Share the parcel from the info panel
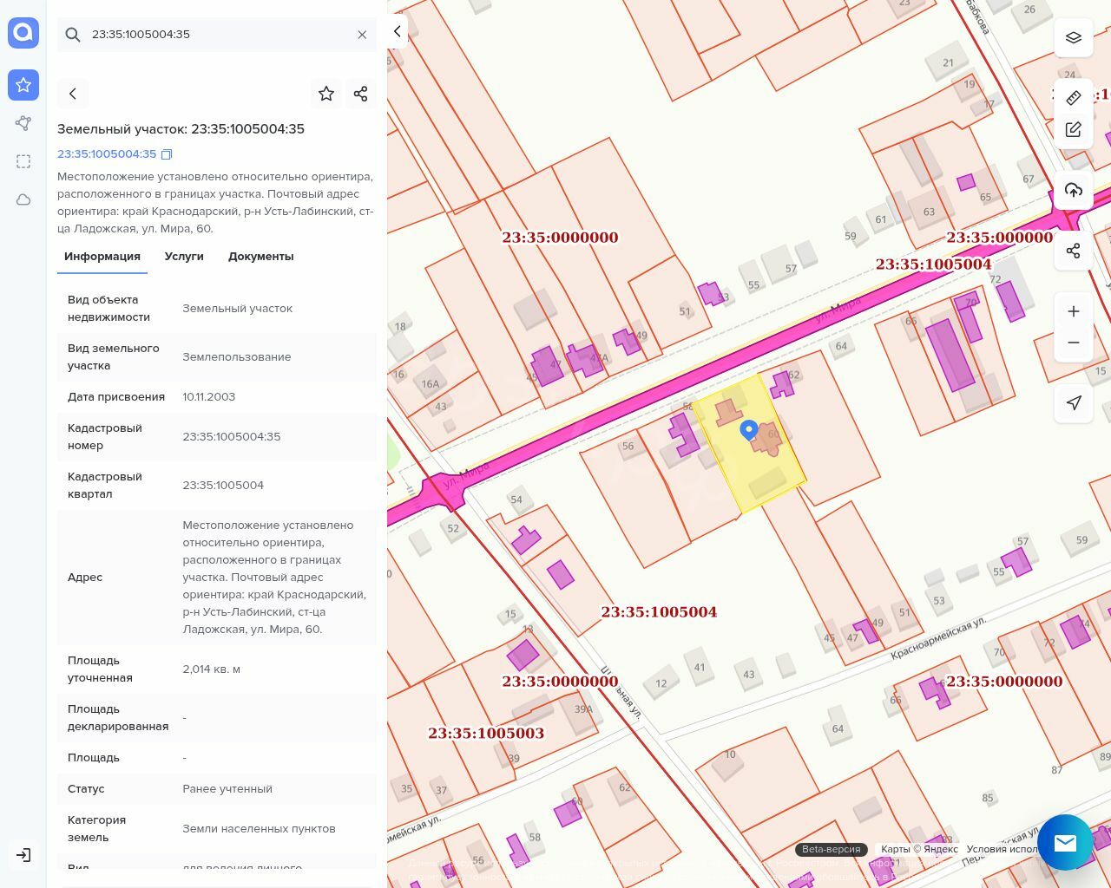The width and height of the screenshot is (1111, 888). [361, 94]
